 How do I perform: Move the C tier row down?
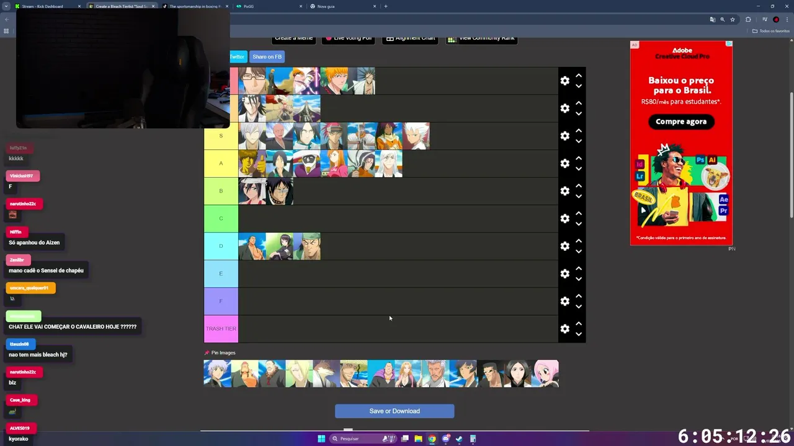coord(578,224)
